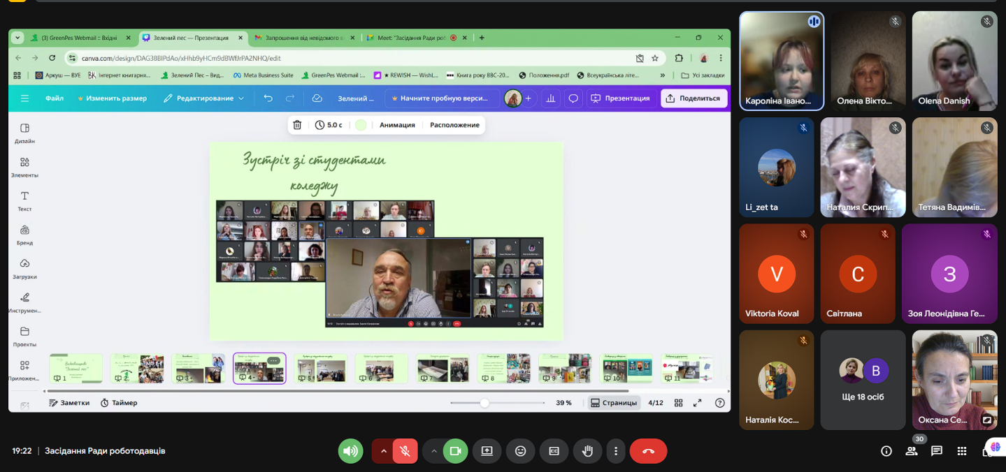Select slide 8 thumbnail in the filmstrip
This screenshot has height=472, width=1006.
pyautogui.click(x=503, y=368)
